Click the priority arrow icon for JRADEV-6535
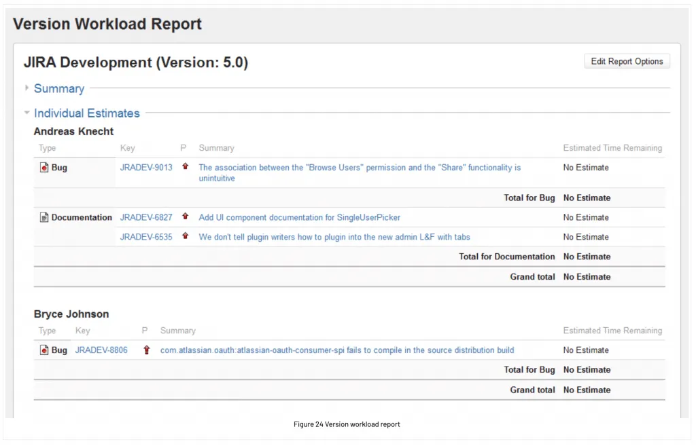This screenshot has height=446, width=696. (x=185, y=236)
